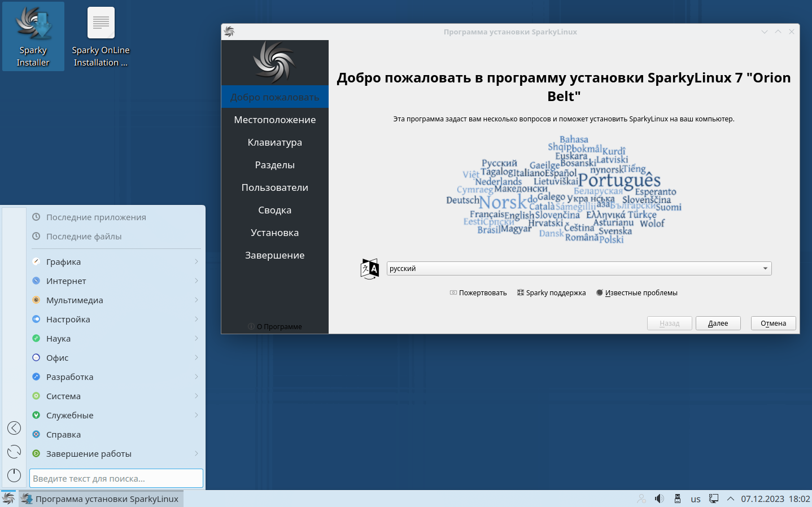Expand the Офис submenu arrow
The image size is (812, 507).
pyautogui.click(x=197, y=357)
